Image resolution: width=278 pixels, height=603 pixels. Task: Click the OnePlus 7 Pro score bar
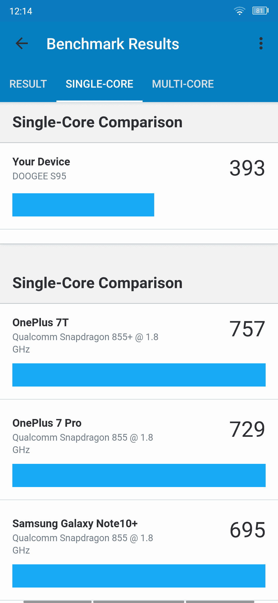click(139, 475)
